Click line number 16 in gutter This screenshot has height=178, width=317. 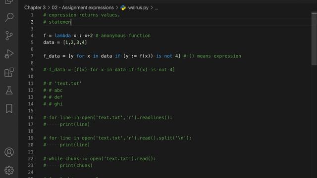pos(31,118)
